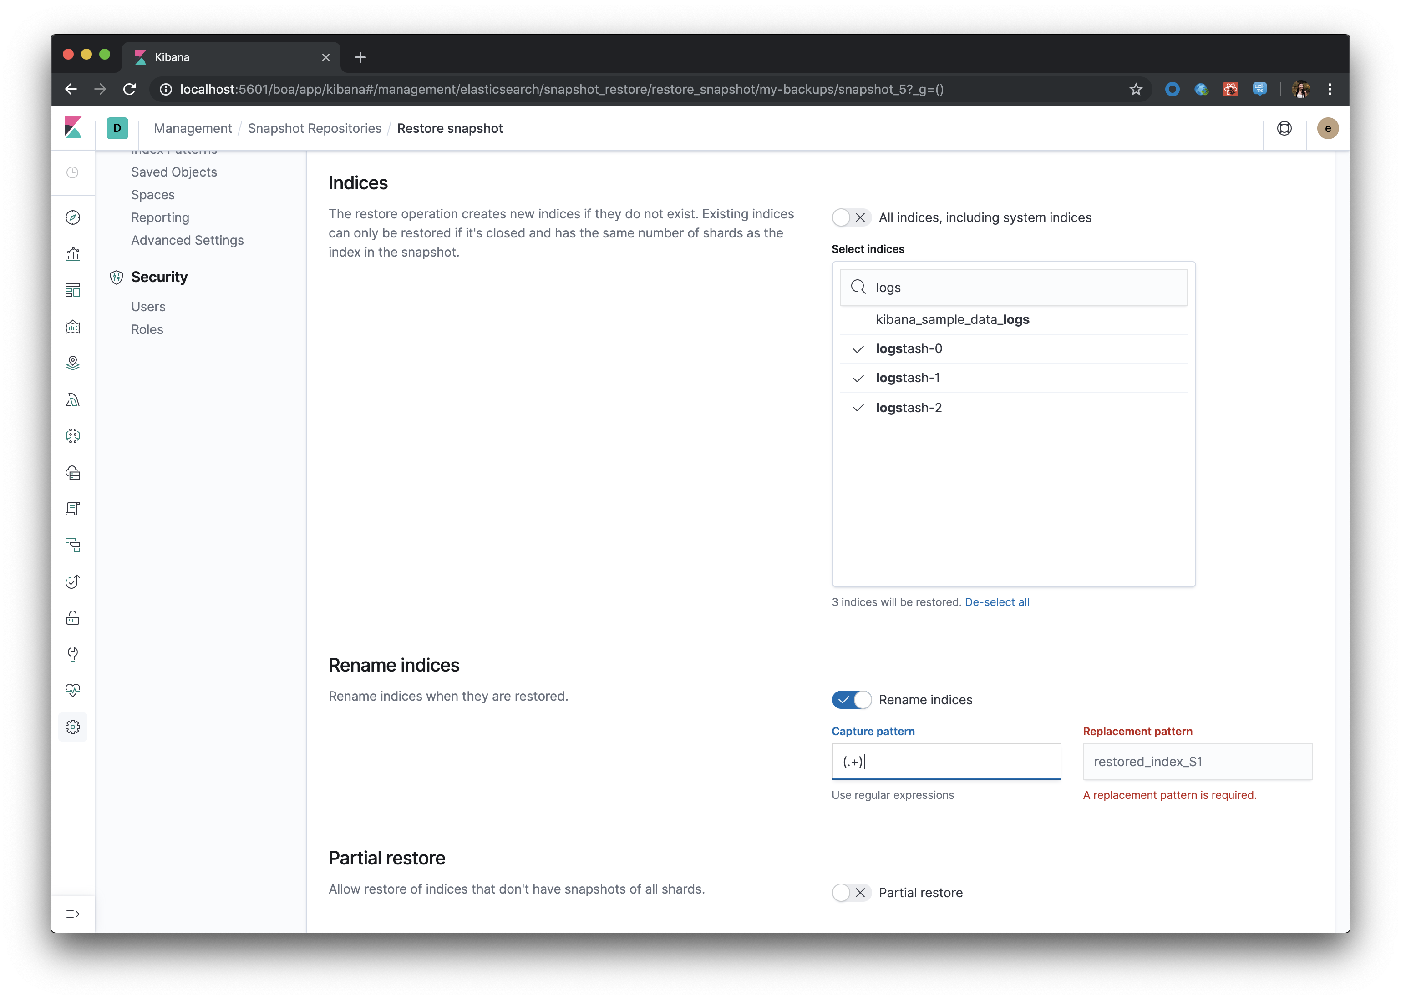Screen dimensions: 1401x1000
Task: Open the Dev Tools wrench icon
Action: [x=73, y=654]
